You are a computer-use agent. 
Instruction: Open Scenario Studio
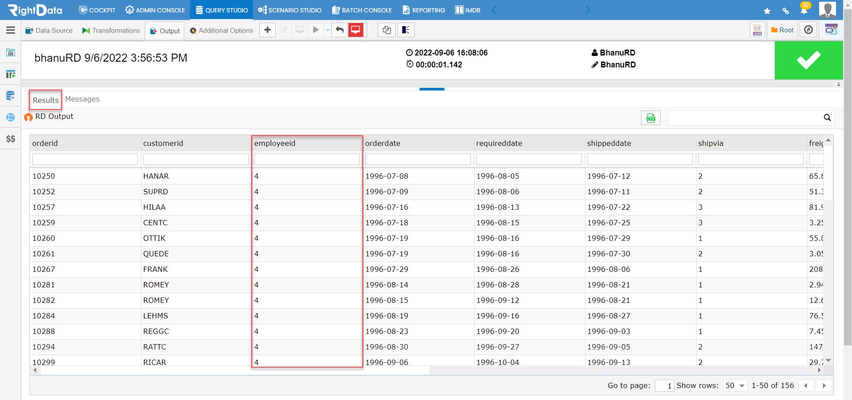pos(289,10)
